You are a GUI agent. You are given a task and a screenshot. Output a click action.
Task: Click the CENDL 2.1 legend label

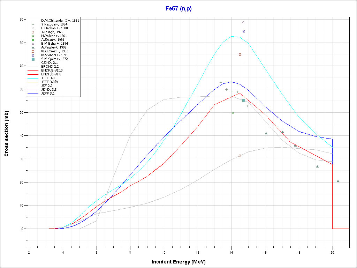pos(49,63)
